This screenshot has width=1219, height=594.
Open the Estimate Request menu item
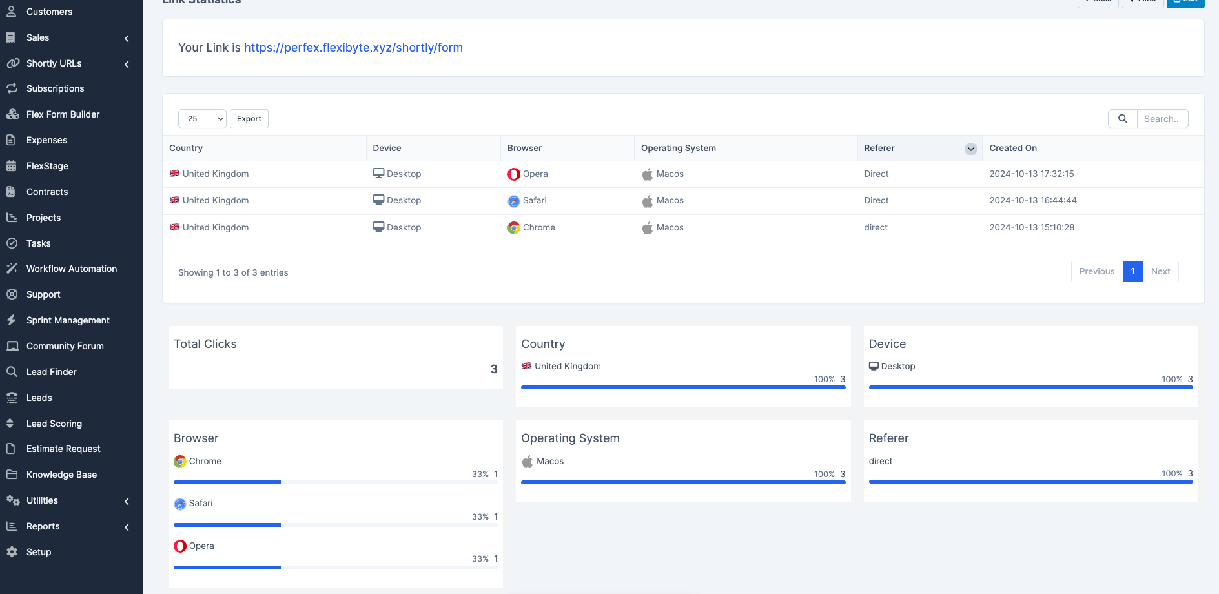[63, 449]
